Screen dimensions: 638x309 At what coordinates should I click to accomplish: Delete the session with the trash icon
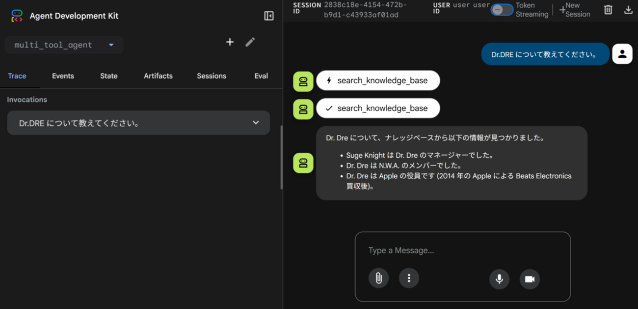tap(608, 10)
